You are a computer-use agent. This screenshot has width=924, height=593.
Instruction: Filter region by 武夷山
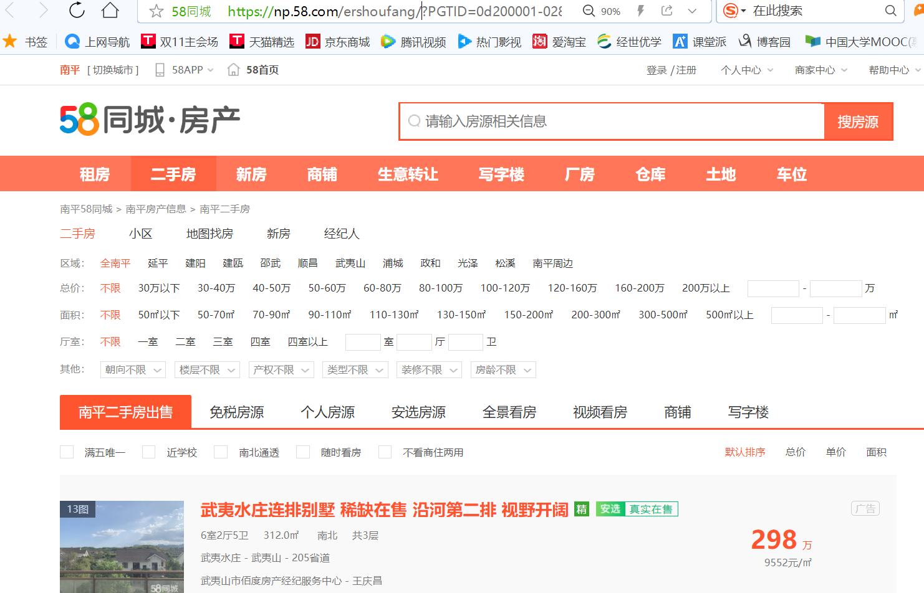(350, 263)
